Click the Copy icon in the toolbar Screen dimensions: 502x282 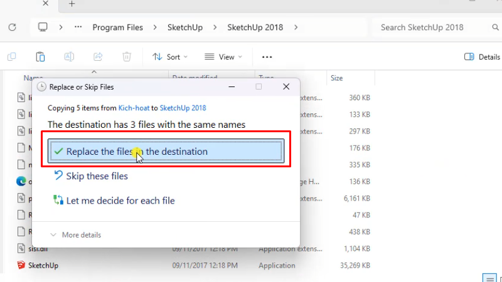[12, 57]
